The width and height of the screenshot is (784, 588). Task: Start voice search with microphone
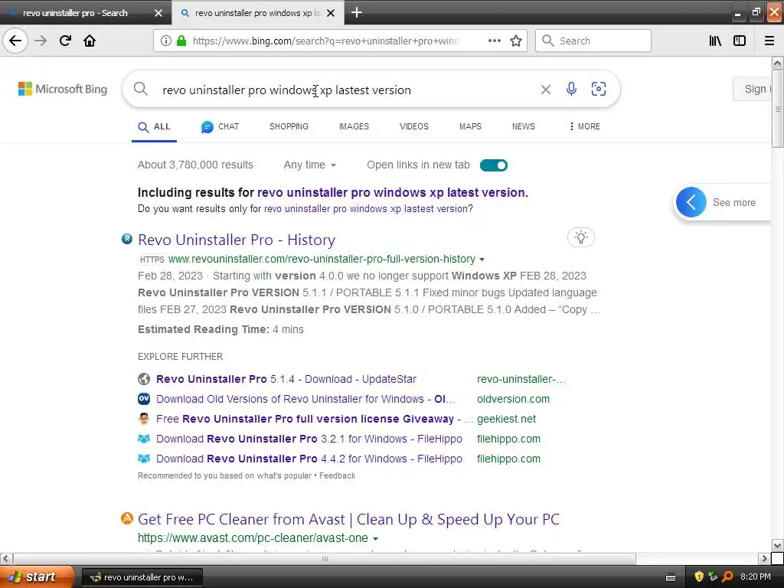point(571,89)
